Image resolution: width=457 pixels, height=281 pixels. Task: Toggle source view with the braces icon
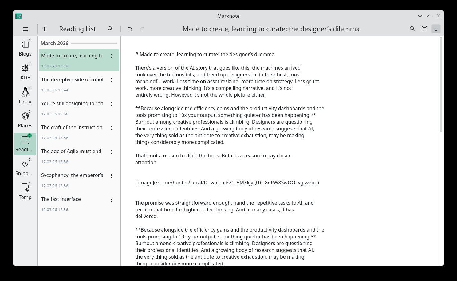[436, 29]
